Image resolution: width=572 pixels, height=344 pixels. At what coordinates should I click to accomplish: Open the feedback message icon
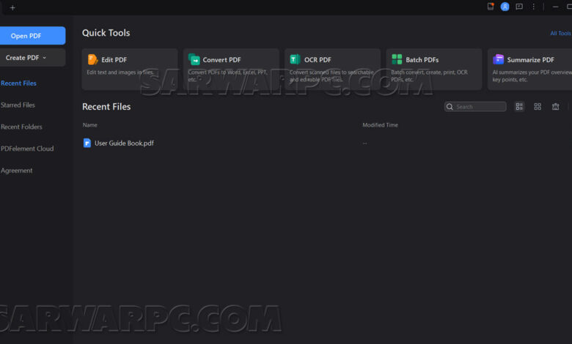coord(519,7)
